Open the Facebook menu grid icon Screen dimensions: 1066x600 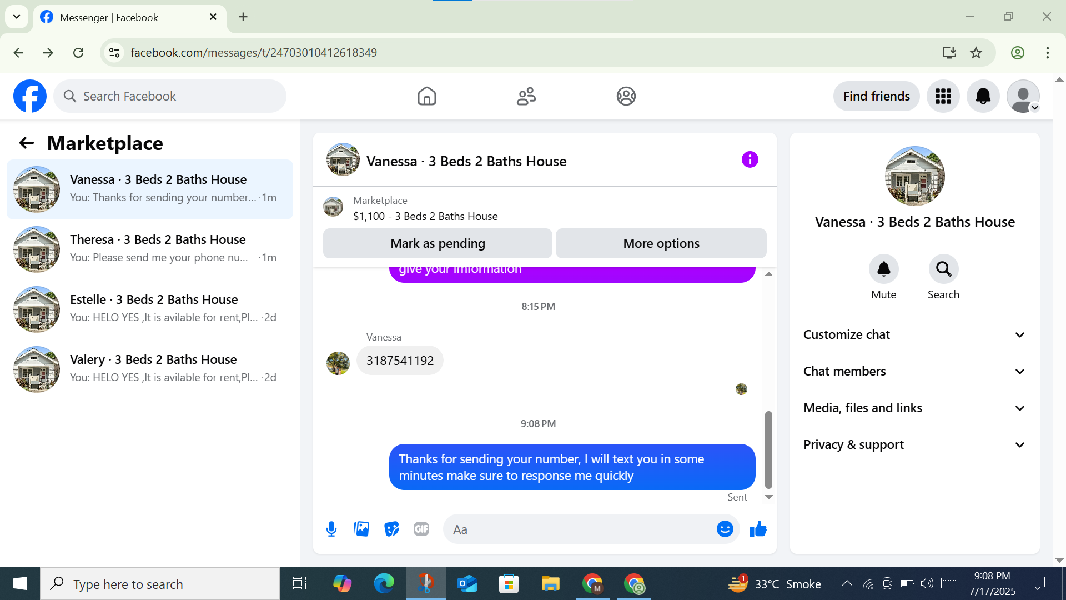pyautogui.click(x=943, y=96)
